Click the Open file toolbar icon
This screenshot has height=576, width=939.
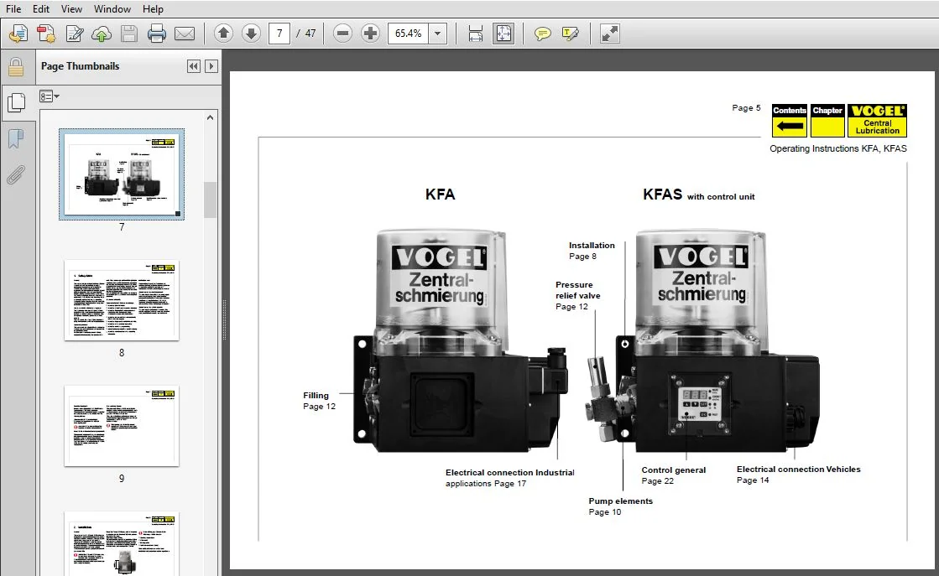18,34
